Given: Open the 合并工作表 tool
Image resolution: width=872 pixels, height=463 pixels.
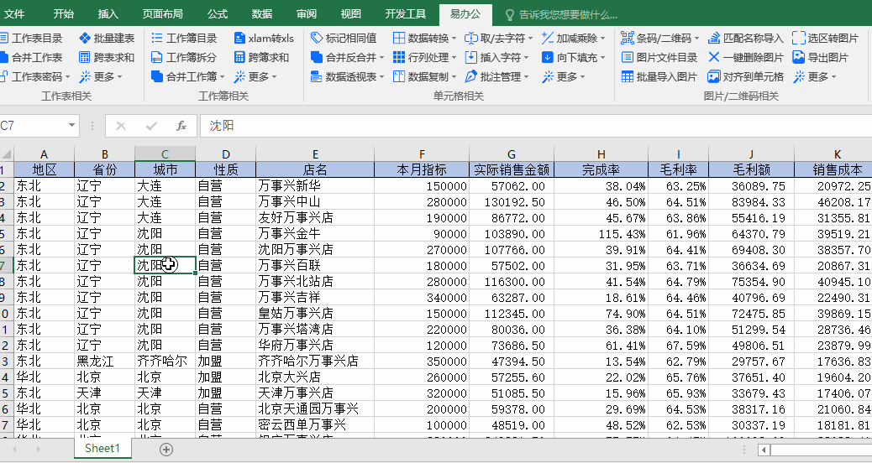Looking at the screenshot, I should tap(32, 57).
